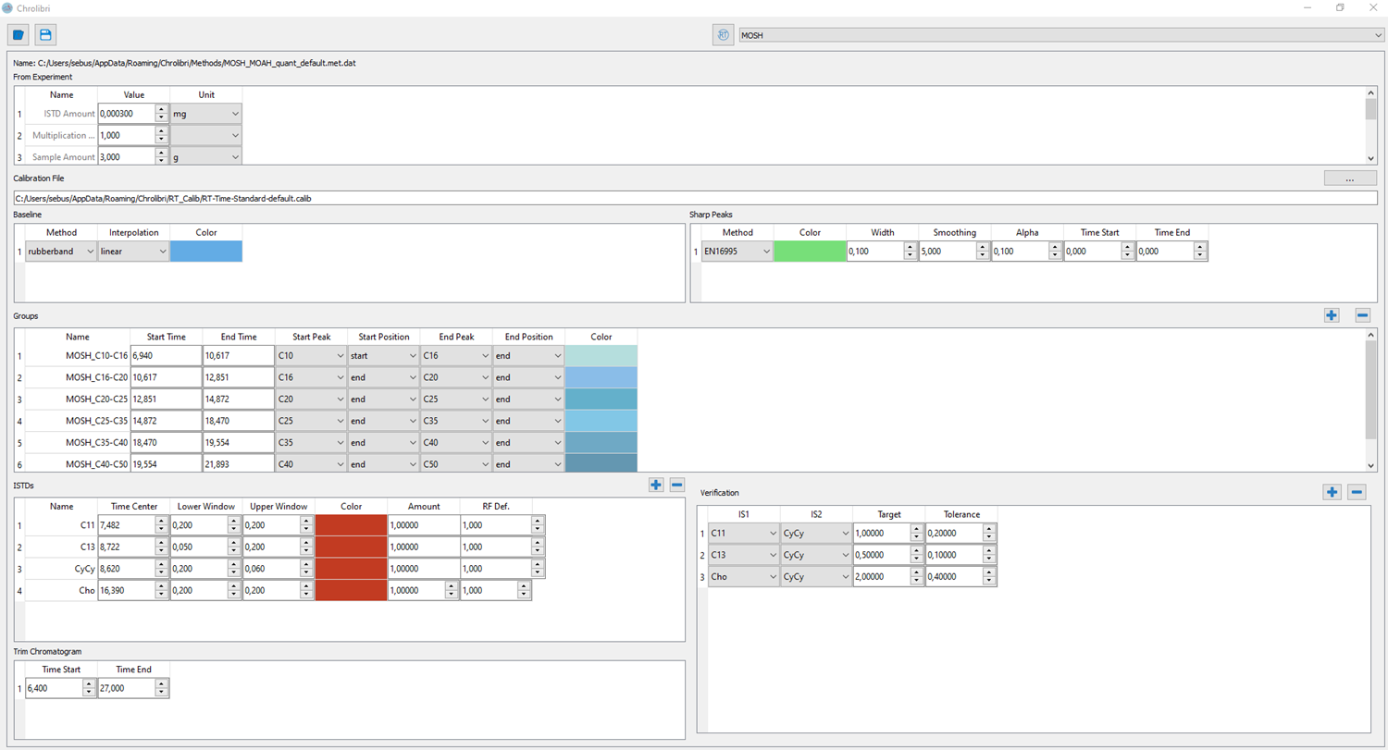Add a verification row with plus icon
The height and width of the screenshot is (750, 1388).
coord(1332,492)
